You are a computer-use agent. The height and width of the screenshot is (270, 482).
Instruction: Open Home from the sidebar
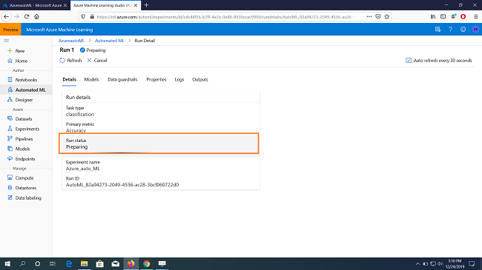pyautogui.click(x=22, y=61)
